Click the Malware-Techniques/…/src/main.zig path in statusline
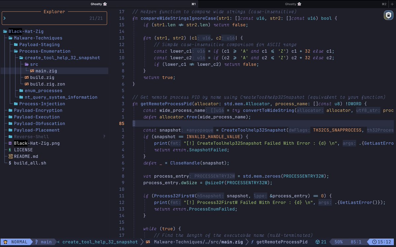Viewport: 396px width, 247px height. coord(198,242)
